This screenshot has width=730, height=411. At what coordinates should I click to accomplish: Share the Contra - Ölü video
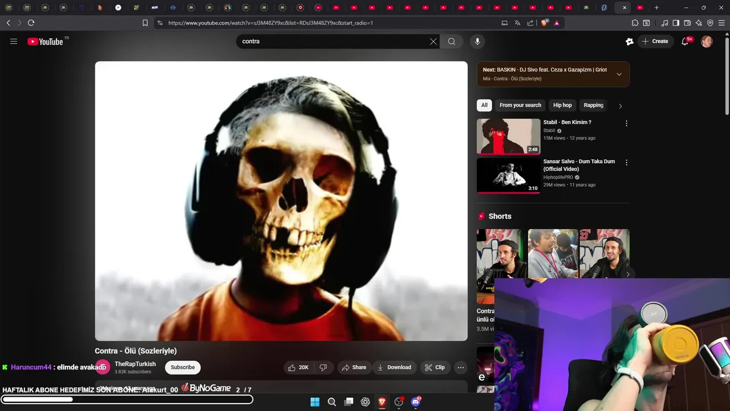click(x=354, y=368)
